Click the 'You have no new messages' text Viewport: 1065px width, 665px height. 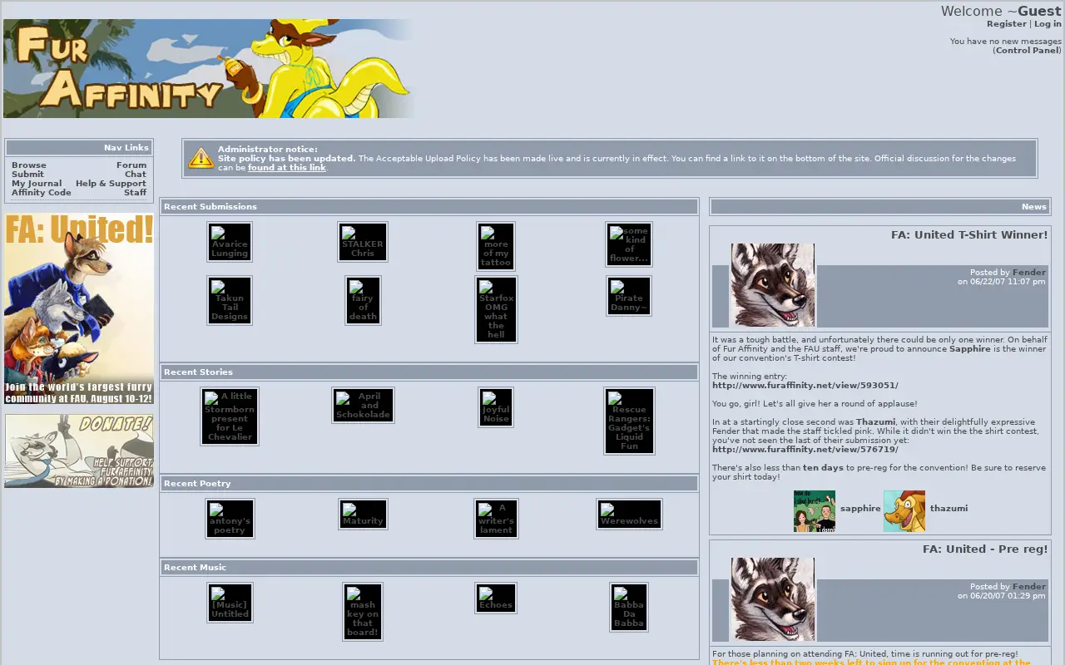1006,42
